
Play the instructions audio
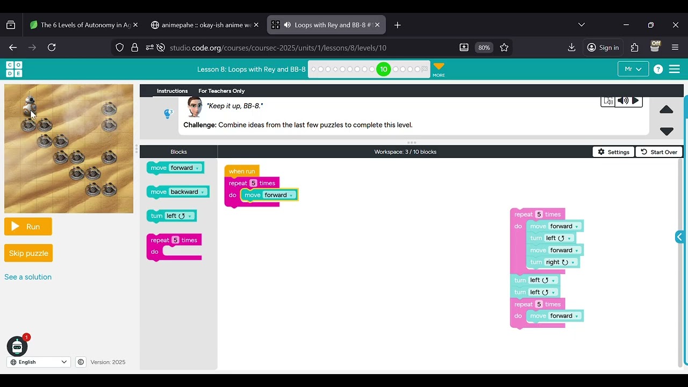pos(635,101)
